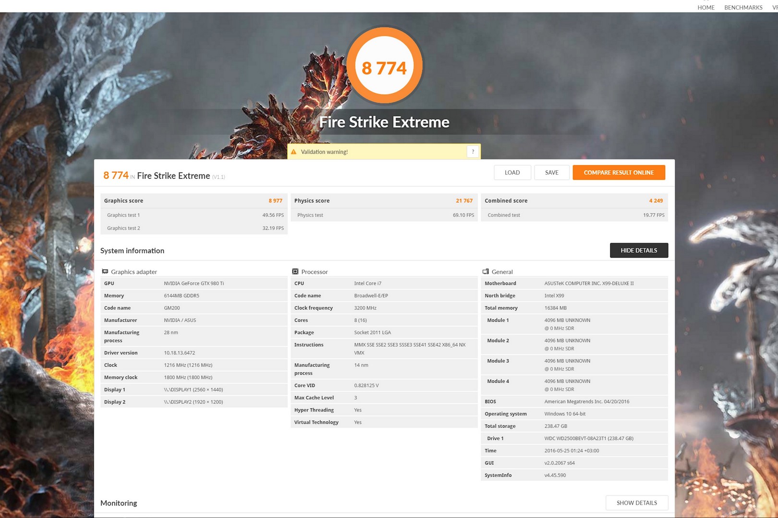Click Module 3 memory row
The height and width of the screenshot is (518, 778).
click(574, 365)
